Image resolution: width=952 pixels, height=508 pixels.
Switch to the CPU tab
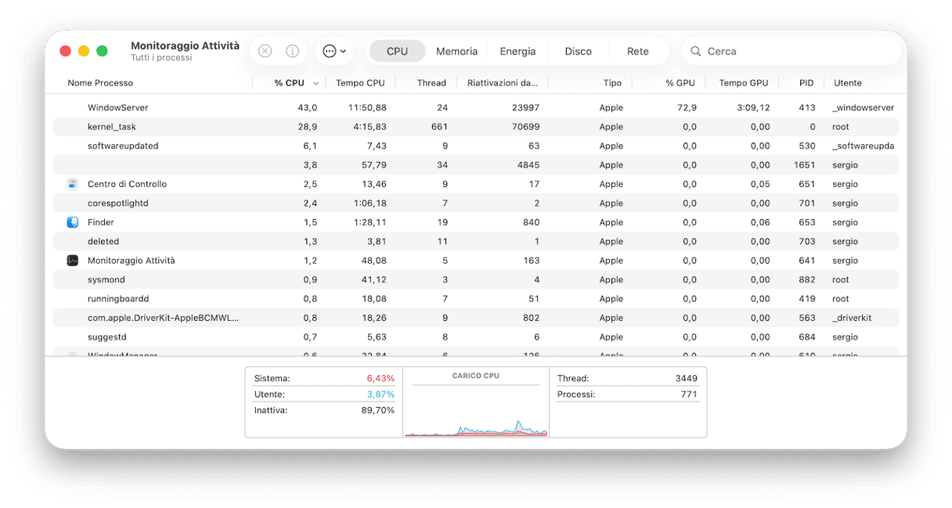tap(397, 51)
